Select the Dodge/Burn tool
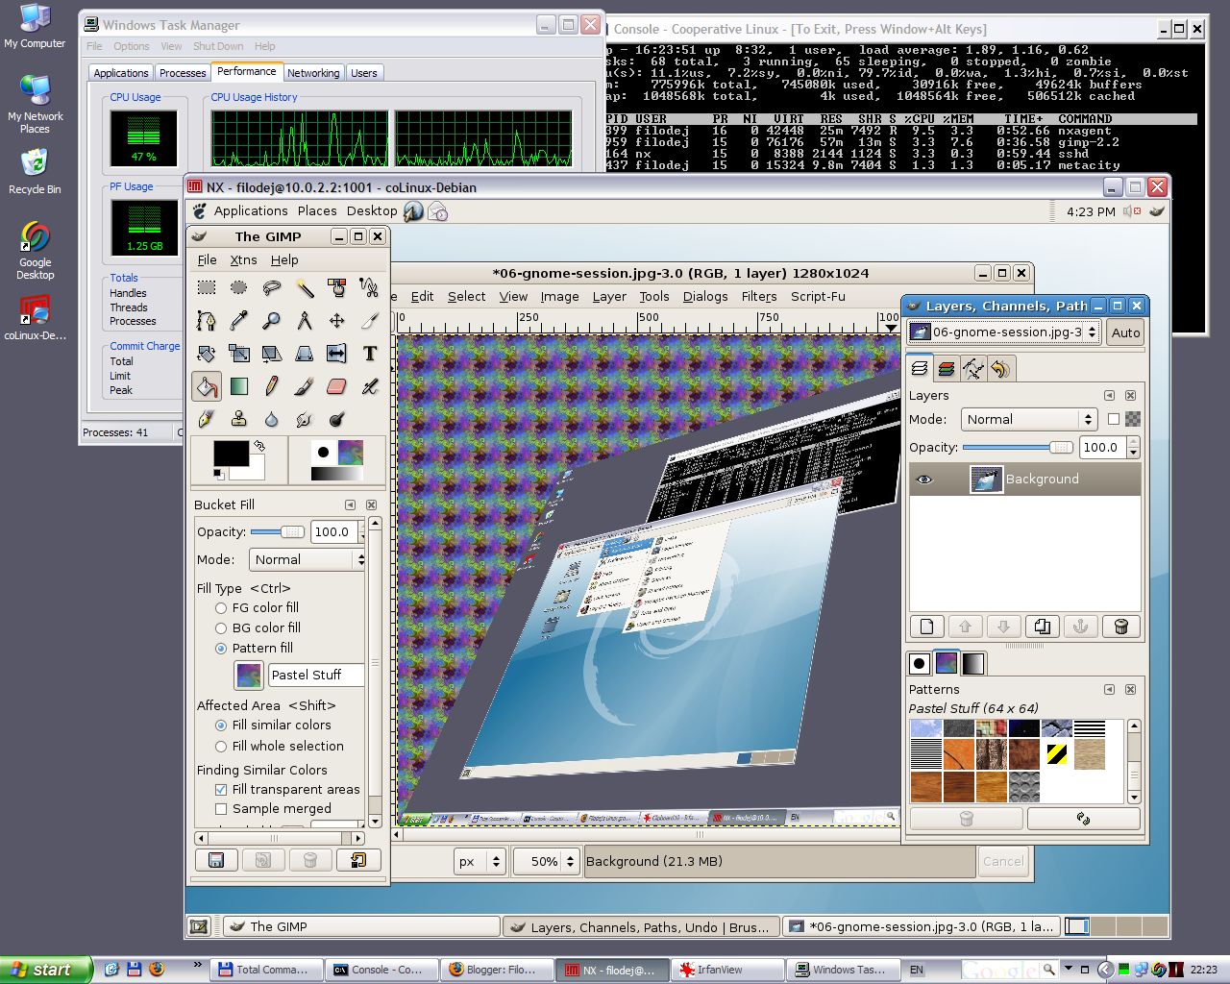 pyautogui.click(x=336, y=419)
